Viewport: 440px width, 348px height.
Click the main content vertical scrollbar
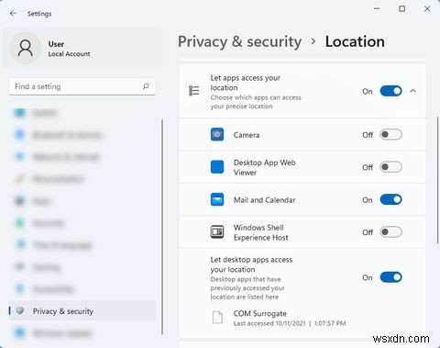pyautogui.click(x=437, y=181)
